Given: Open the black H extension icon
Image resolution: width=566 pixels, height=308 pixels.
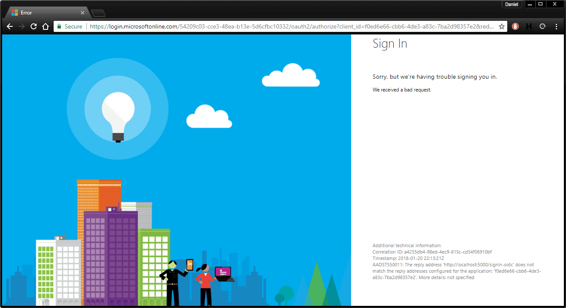Looking at the screenshot, I should click(x=529, y=26).
